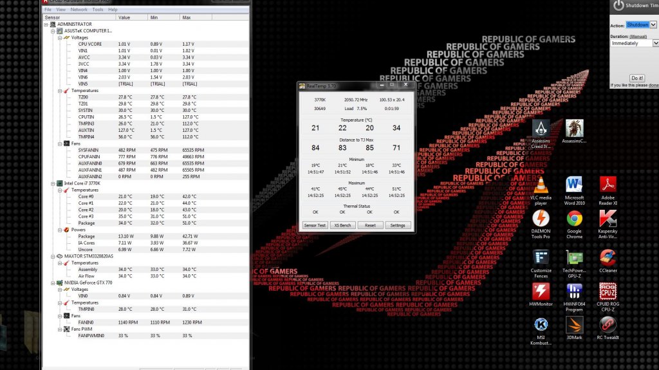Launch DAEMON Tools Pro shortcut

[x=541, y=225]
